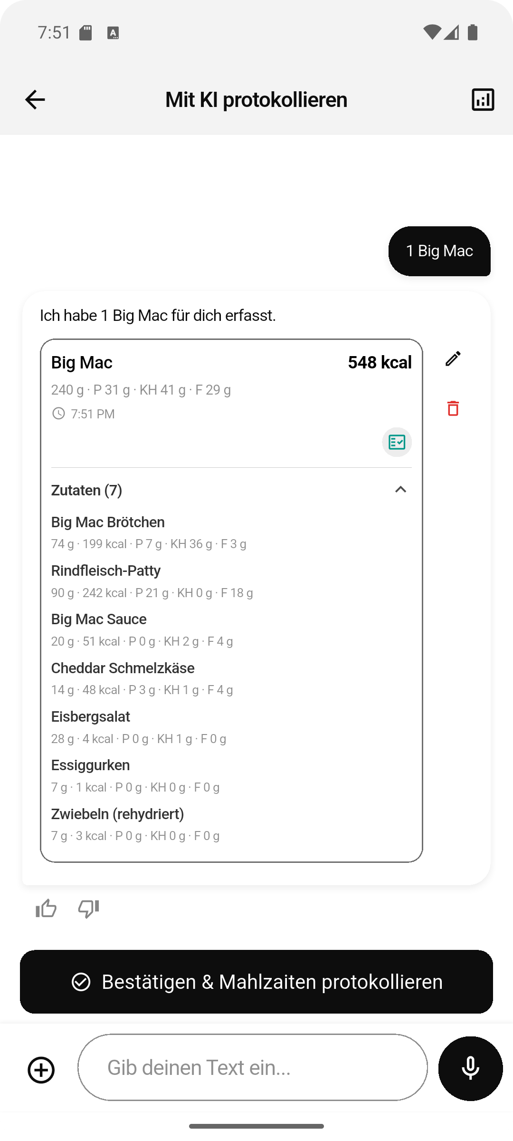The image size is (513, 1141).
Task: Select the Big Mac Sauce ingredient
Action: click(x=98, y=619)
